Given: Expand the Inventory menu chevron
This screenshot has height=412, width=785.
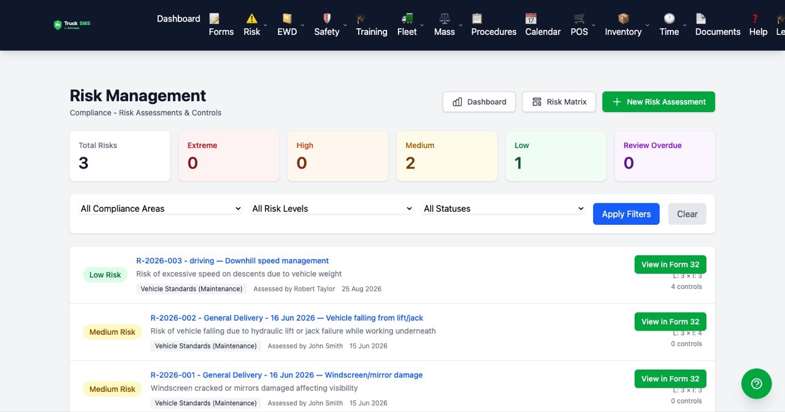Looking at the screenshot, I should 647,25.
